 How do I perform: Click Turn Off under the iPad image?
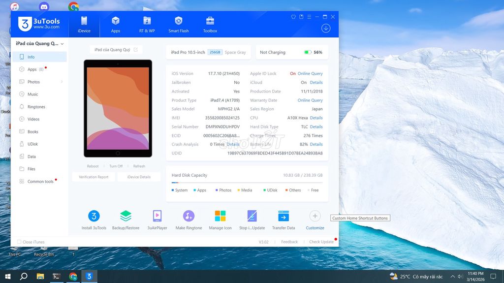[x=116, y=166]
